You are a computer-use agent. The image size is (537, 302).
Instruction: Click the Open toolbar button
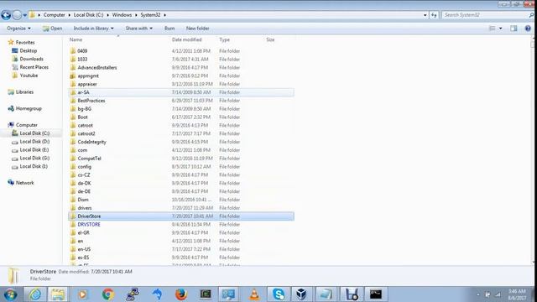pyautogui.click(x=52, y=29)
